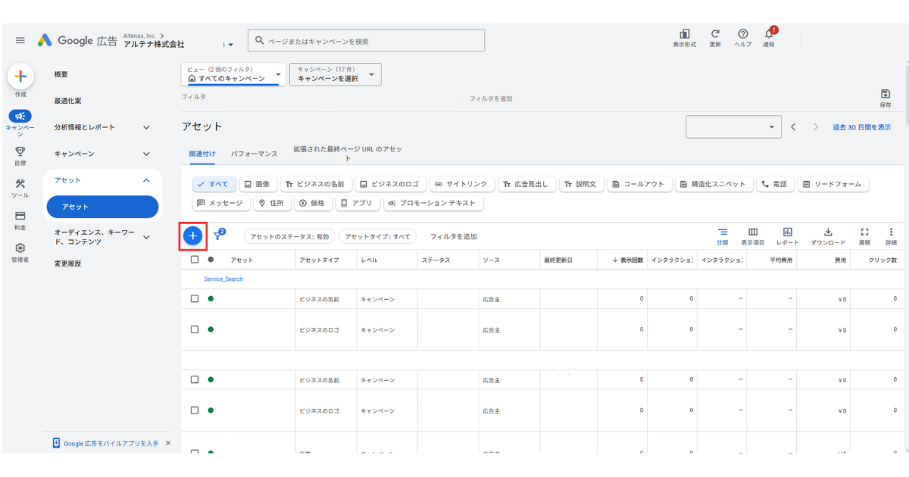Select the Segment (分類) icon

723,232
